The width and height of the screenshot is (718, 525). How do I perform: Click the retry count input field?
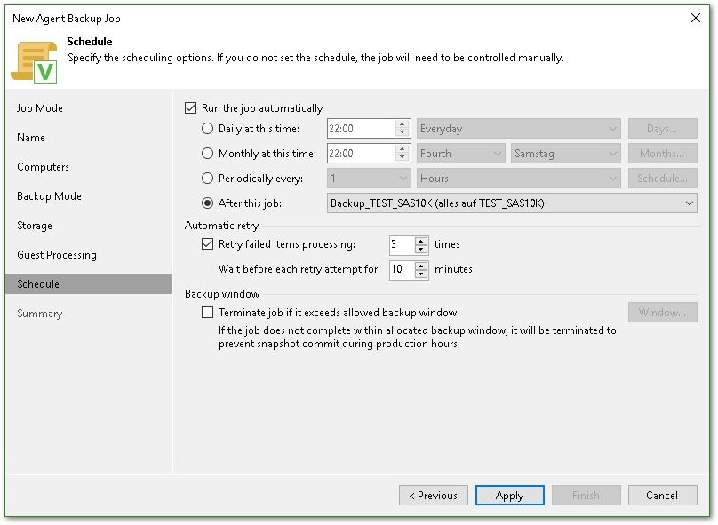pos(401,244)
